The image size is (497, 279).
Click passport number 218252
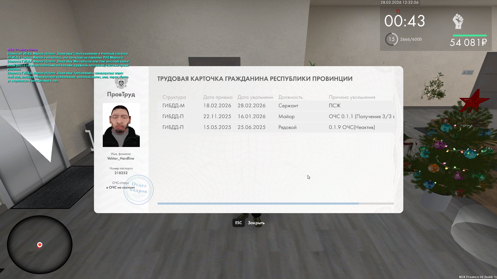point(121,173)
